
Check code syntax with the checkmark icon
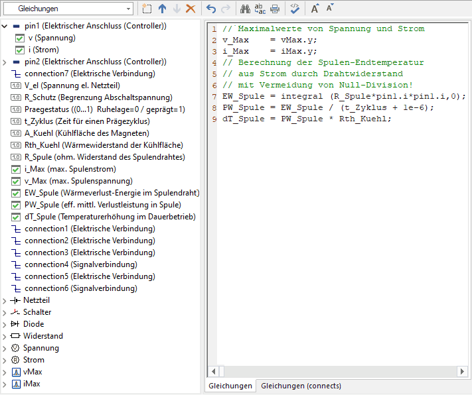pos(295,9)
